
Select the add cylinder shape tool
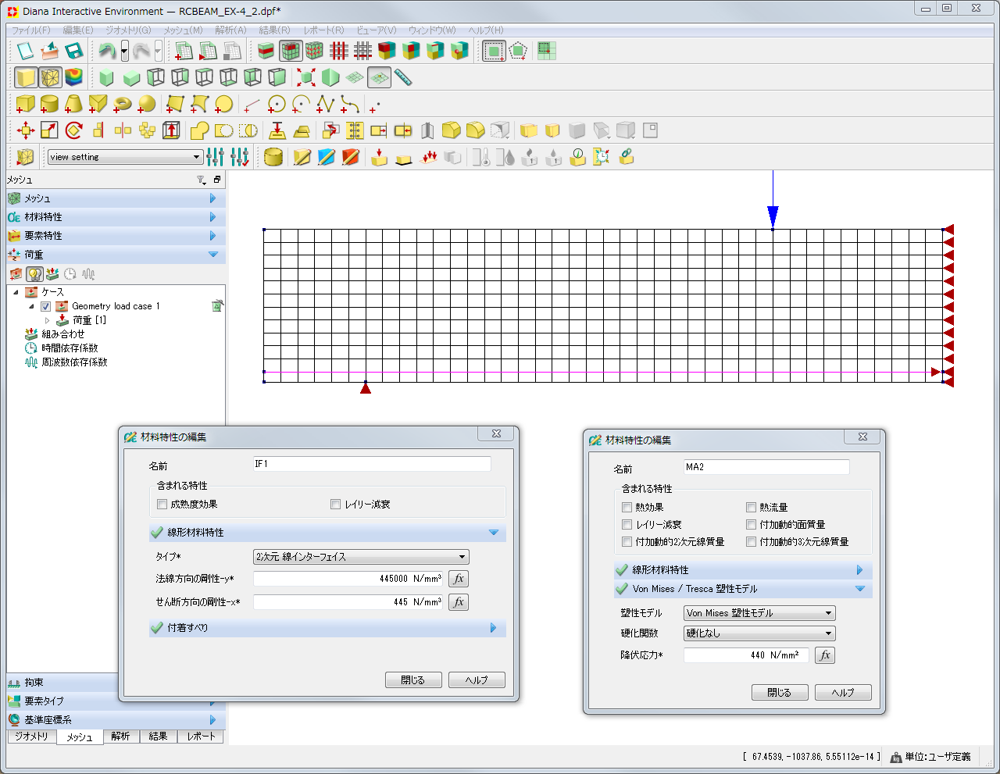(x=49, y=104)
